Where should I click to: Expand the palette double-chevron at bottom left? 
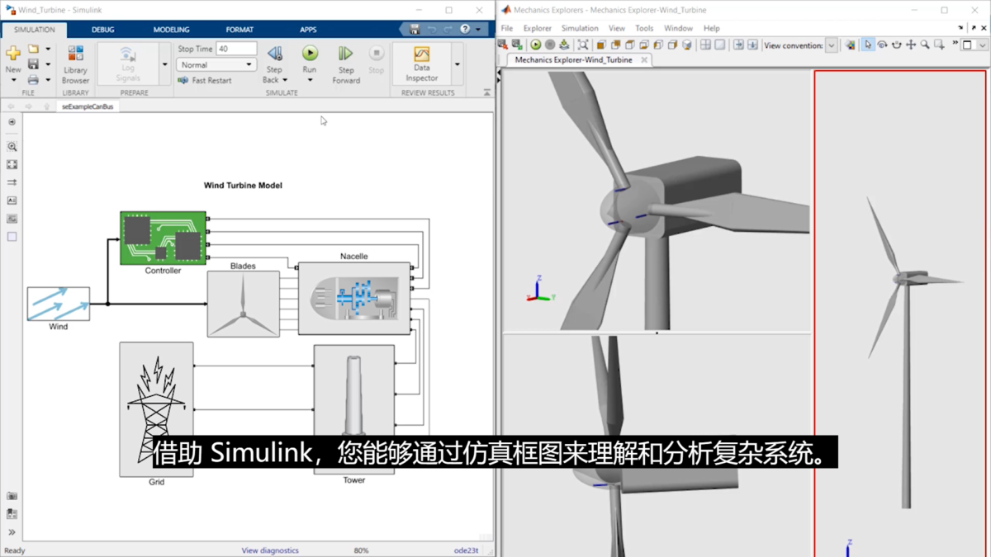tap(12, 532)
